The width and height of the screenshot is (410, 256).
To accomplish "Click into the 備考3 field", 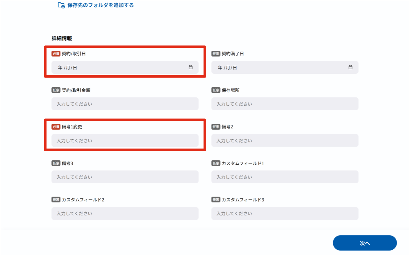I will pyautogui.click(x=125, y=177).
